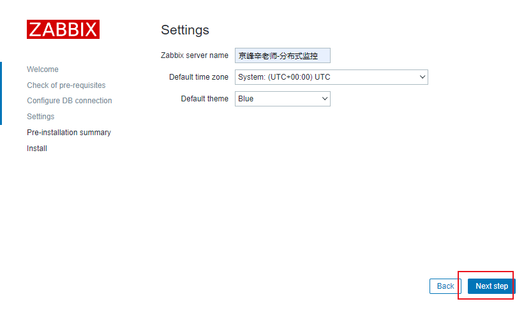Select Configure DB connection step
The image size is (531, 313).
click(70, 101)
